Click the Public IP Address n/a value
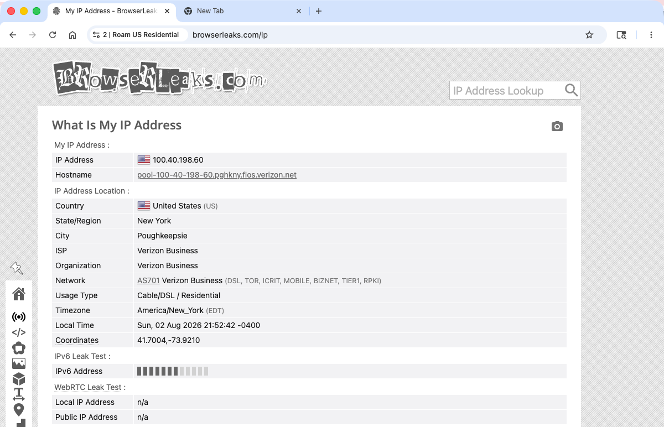The width and height of the screenshot is (664, 427). [143, 417]
